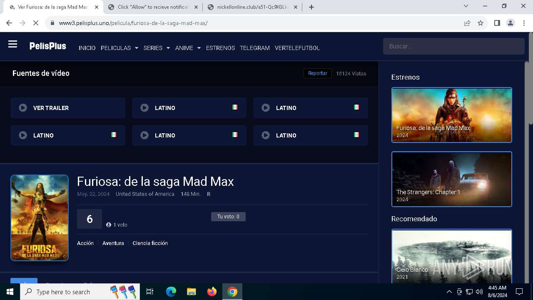Launch Microsoft Edge from taskbar
Screen dimensions: 533x300
click(171, 292)
